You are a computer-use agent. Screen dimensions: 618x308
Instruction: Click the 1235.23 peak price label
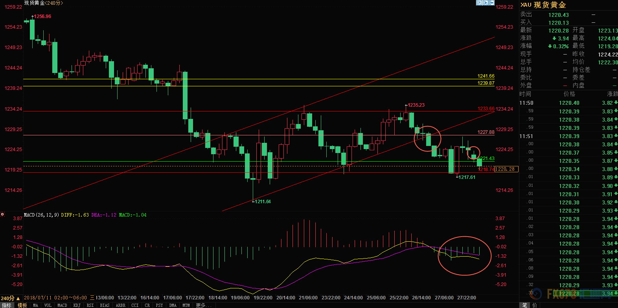[x=416, y=105]
